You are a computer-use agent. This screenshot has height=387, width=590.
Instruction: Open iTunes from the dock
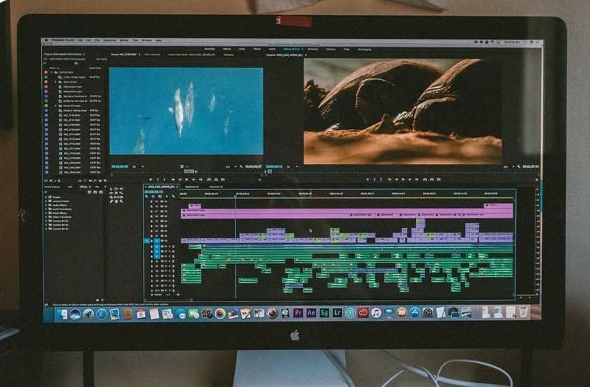pyautogui.click(x=376, y=312)
